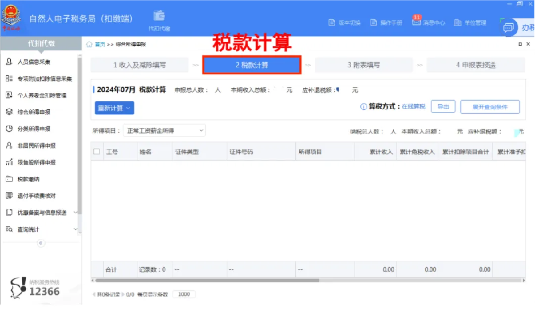Click the 版本切换 icon in header
This screenshot has width=535, height=335.
click(x=331, y=23)
